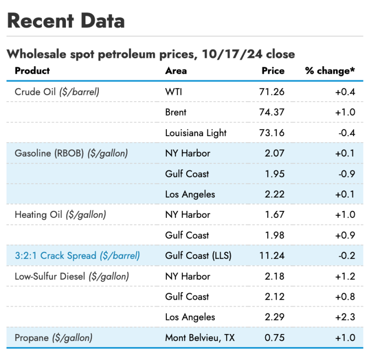The image size is (371, 356).
Task: Select the Mont Belvieu, TX area cell
Action: tap(200, 338)
